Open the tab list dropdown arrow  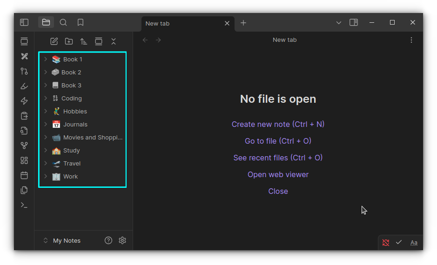[339, 22]
